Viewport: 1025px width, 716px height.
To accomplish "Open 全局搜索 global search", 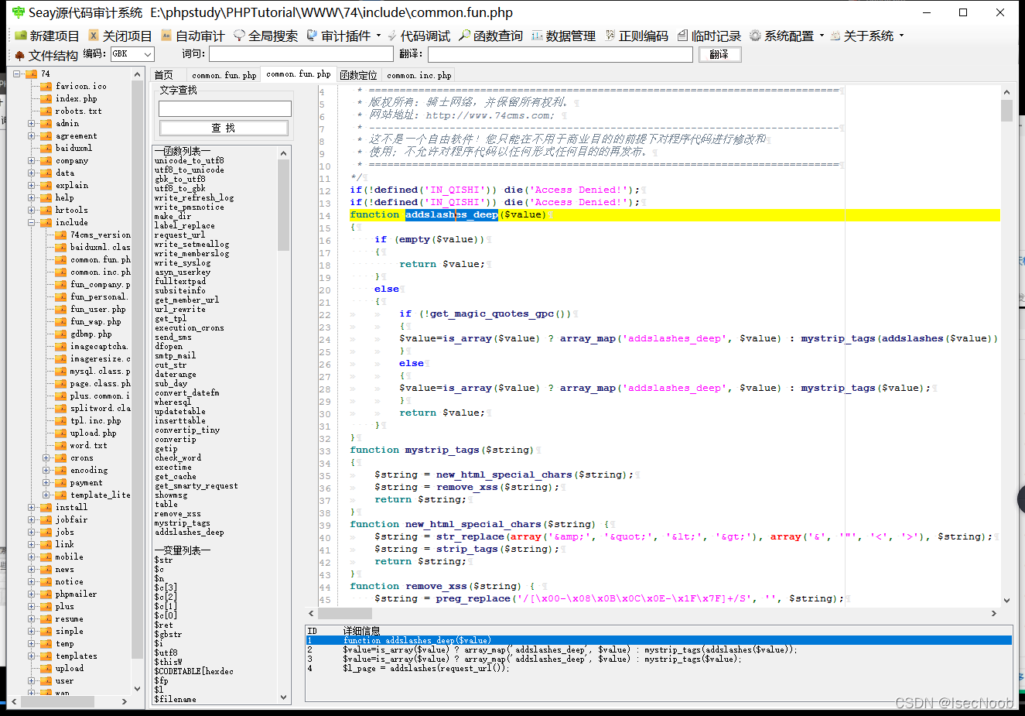I will (x=266, y=36).
